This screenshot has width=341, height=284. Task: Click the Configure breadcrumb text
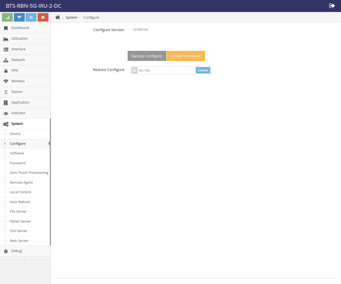click(91, 18)
